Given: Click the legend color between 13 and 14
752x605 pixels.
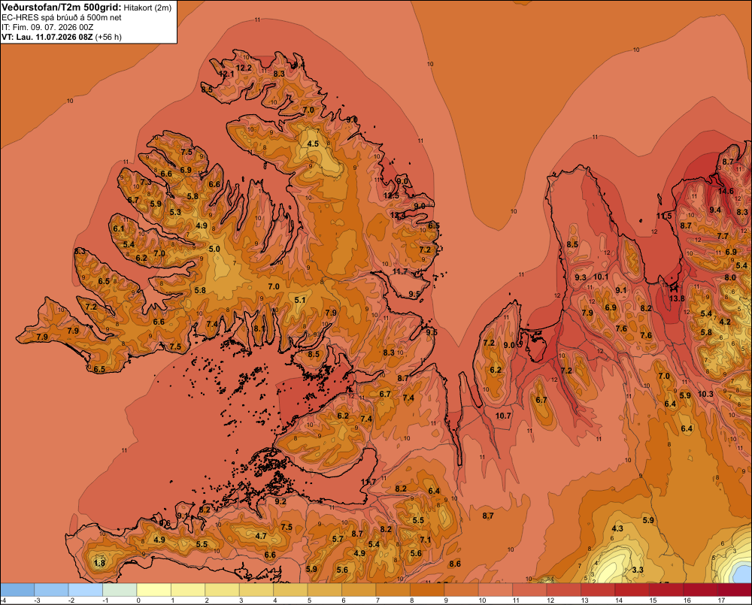Looking at the screenshot, I should pyautogui.click(x=598, y=590).
